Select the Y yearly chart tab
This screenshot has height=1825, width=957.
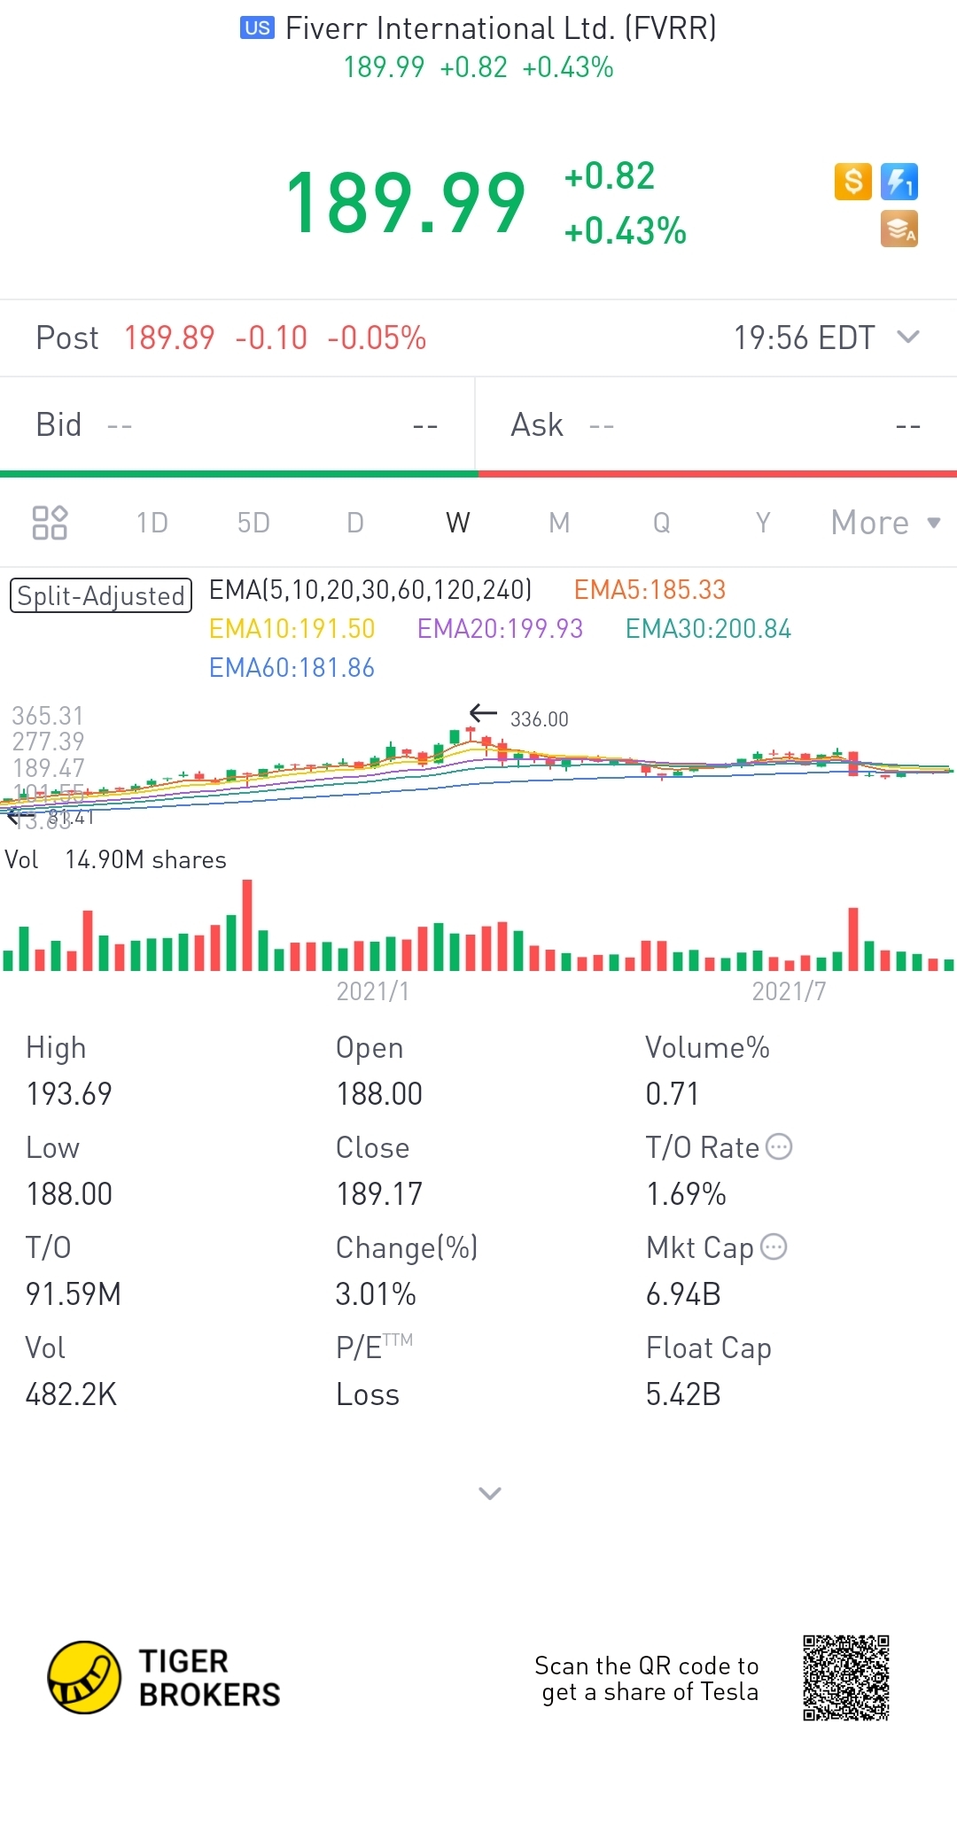click(x=763, y=523)
